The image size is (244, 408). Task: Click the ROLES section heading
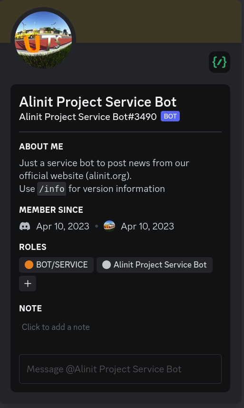point(33,247)
